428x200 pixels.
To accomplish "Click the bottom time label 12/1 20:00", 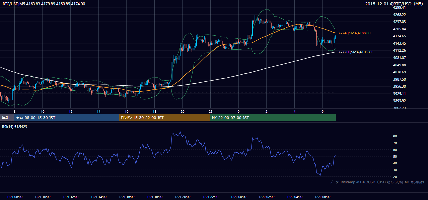I will (183, 197).
